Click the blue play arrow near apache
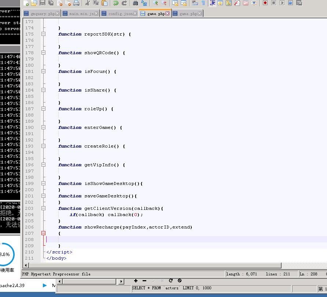Viewport: 327px width, 297px height. pos(45,285)
